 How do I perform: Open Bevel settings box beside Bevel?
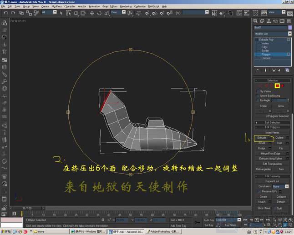(270, 143)
